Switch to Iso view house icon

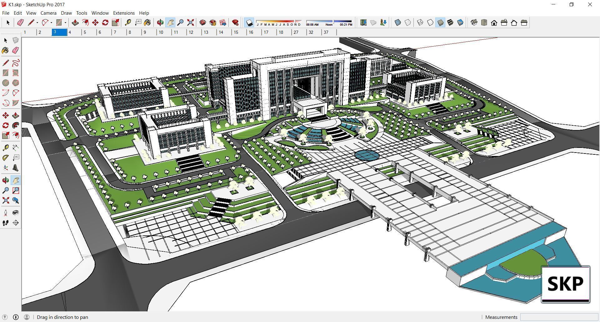tap(474, 23)
